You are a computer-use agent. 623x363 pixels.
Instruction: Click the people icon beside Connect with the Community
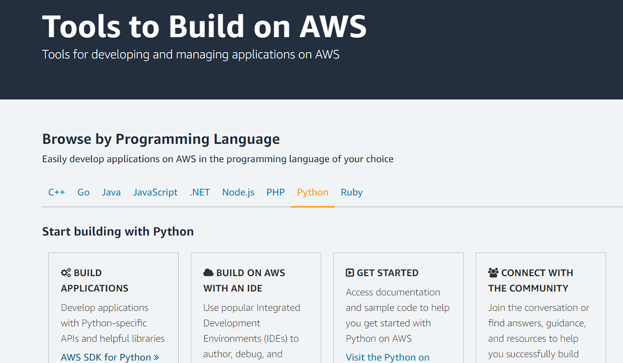pyautogui.click(x=493, y=273)
